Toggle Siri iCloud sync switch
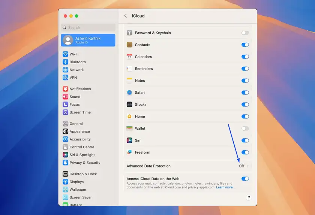 pos(245,140)
